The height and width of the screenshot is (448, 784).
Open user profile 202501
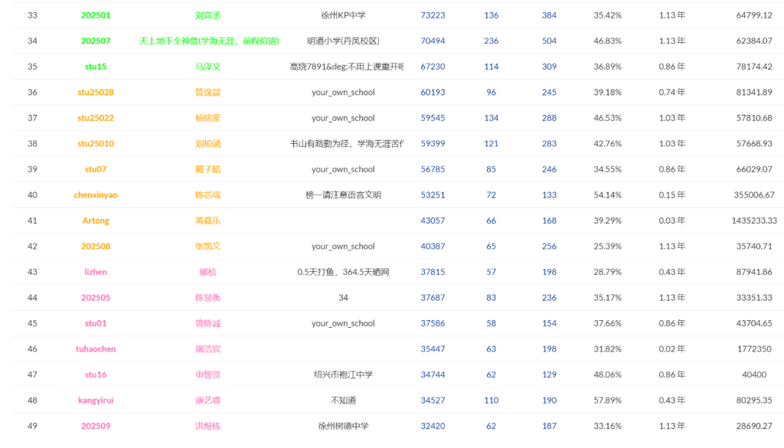[x=96, y=15]
